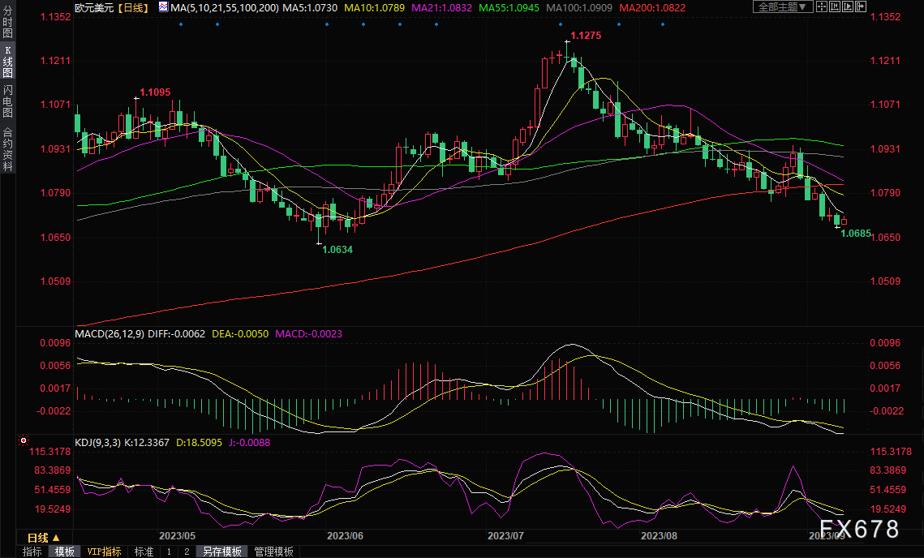Open the 合约资料 side tab
Screen dimensions: 924x558
coord(7,148)
